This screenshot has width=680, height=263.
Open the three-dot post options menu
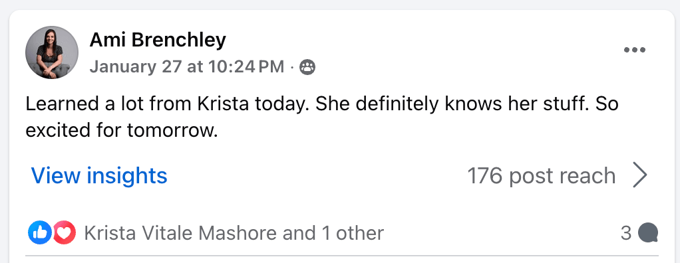[x=635, y=50]
